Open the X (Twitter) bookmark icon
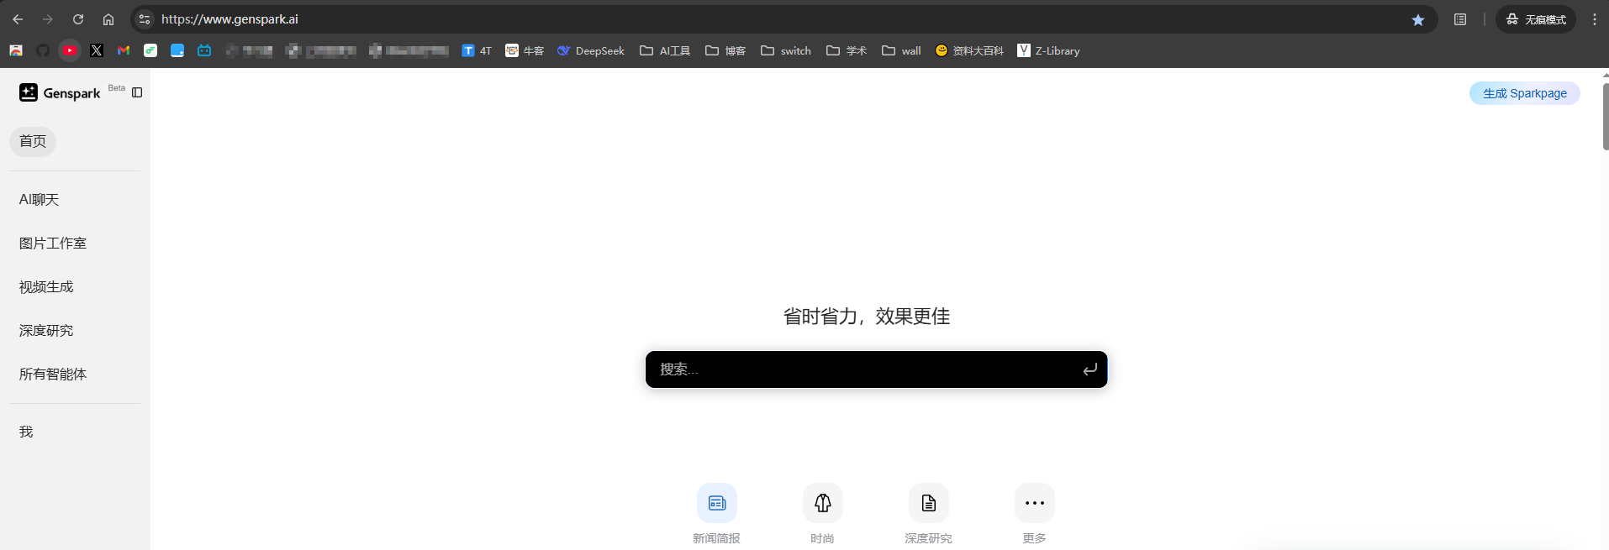 pos(97,50)
